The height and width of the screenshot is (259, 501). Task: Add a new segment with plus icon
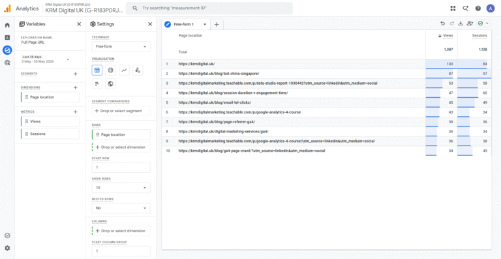(x=76, y=74)
